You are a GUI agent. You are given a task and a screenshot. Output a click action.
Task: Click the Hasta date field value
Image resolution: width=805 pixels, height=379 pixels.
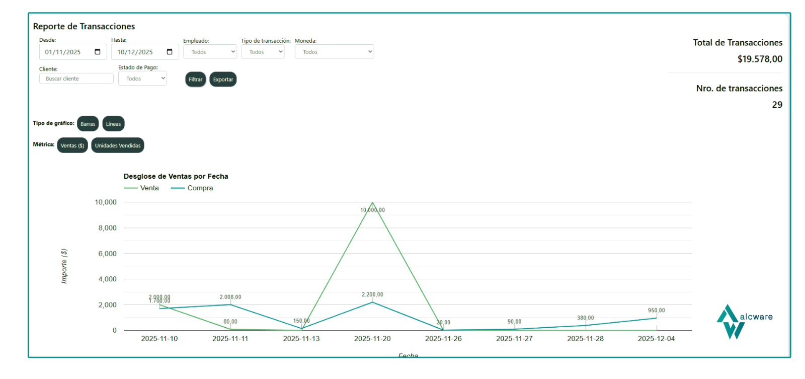(135, 52)
